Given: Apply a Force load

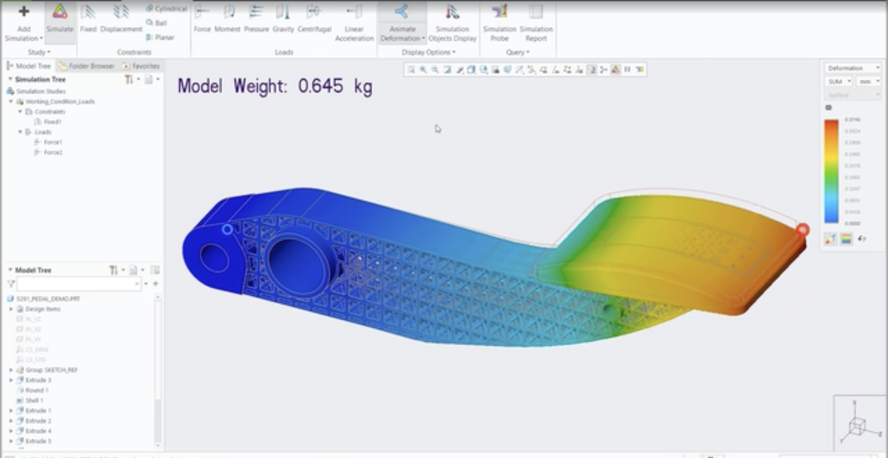Looking at the screenshot, I should (202, 19).
